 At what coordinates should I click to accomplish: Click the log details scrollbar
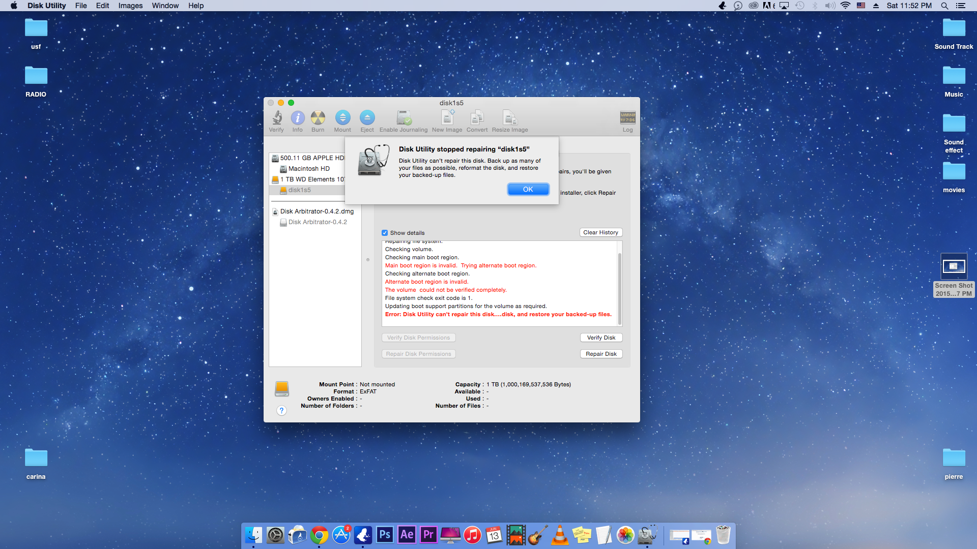tap(619, 288)
